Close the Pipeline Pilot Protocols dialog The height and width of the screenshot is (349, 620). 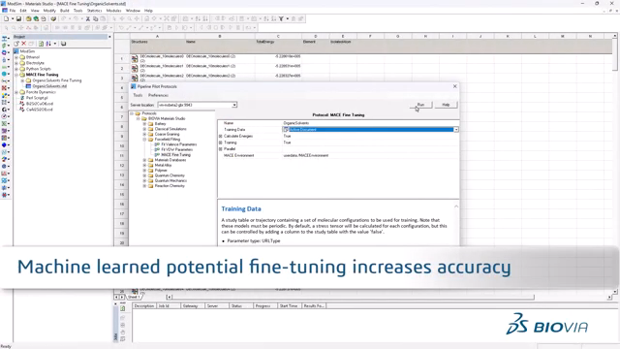pos(454,86)
